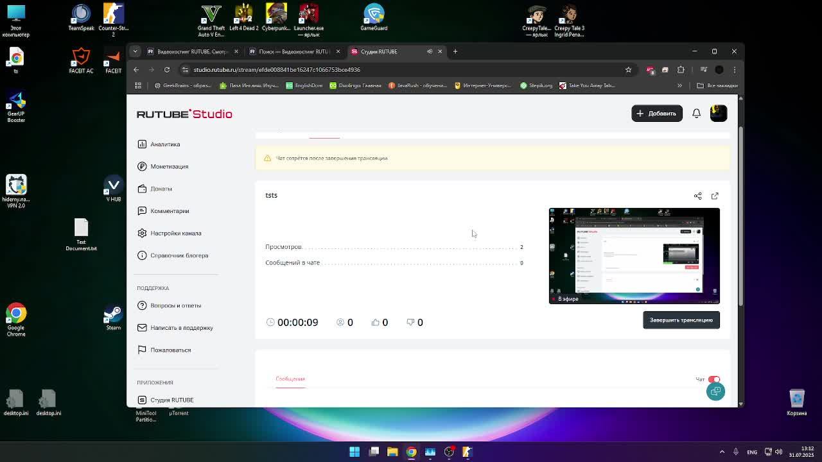Click the warning icon in chat notice
The height and width of the screenshot is (462, 822).
(x=268, y=158)
